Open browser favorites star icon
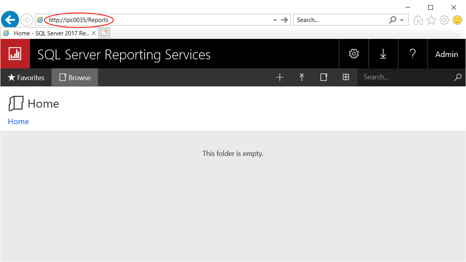Screen dimensions: 466x262 pyautogui.click(x=431, y=20)
